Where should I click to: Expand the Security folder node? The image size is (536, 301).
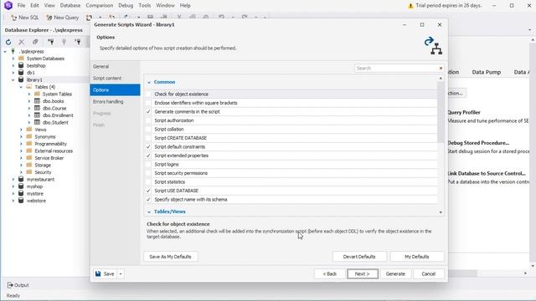[21, 172]
